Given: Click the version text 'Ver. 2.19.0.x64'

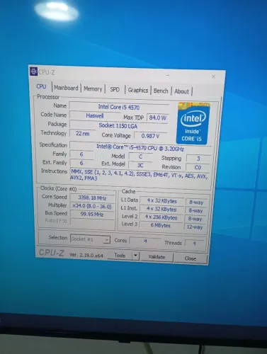Looking at the screenshot, I should point(86,255).
